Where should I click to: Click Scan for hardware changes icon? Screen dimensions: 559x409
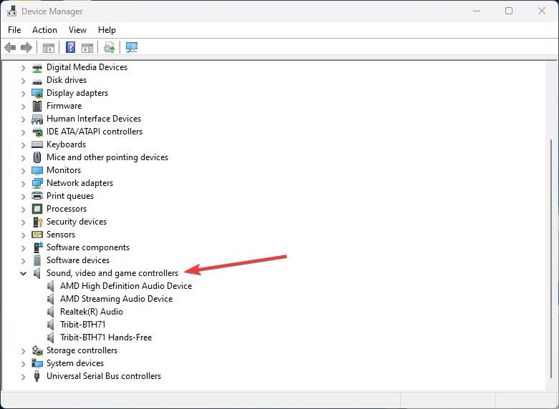pos(132,47)
